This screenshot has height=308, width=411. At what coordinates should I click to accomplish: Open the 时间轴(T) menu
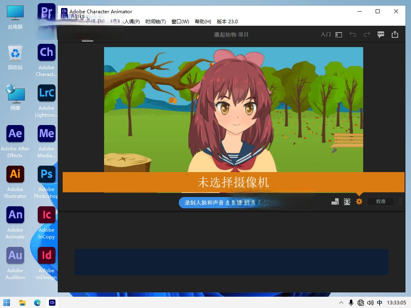(x=155, y=22)
